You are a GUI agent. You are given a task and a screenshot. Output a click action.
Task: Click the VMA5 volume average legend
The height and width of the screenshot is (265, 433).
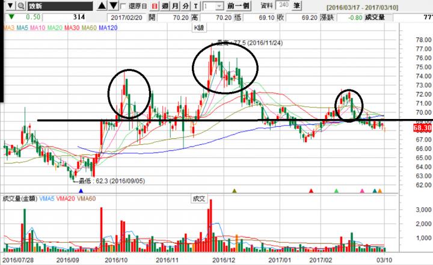coord(47,199)
